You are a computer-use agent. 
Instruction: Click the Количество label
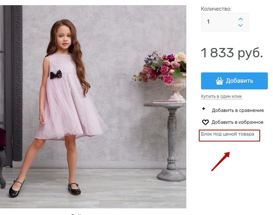click(x=216, y=8)
